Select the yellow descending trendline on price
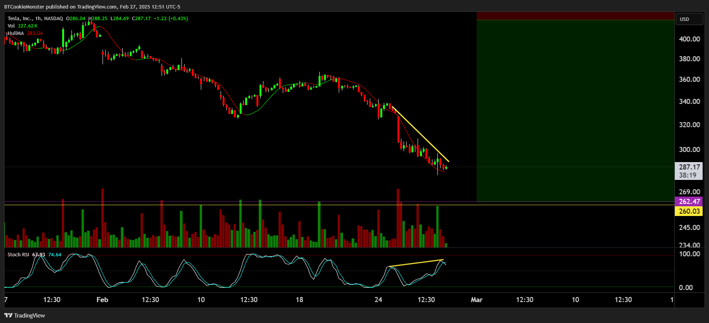The width and height of the screenshot is (709, 323). click(x=420, y=134)
